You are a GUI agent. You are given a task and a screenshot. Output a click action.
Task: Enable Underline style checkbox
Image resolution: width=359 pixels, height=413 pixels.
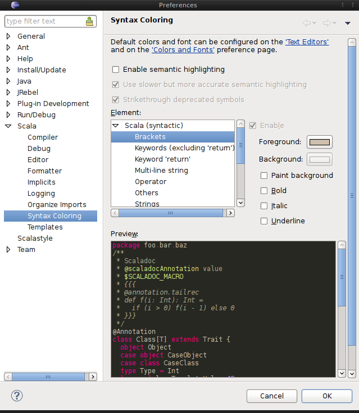[264, 221]
